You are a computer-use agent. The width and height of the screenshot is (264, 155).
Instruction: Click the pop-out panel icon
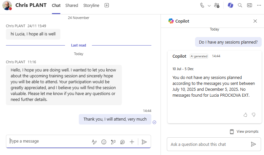point(249,5)
